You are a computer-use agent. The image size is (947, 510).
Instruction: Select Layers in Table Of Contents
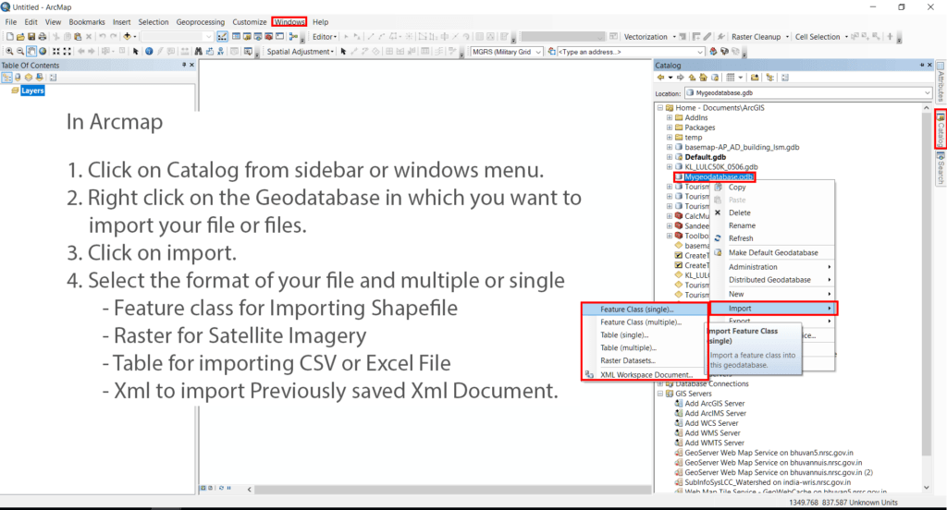[32, 91]
